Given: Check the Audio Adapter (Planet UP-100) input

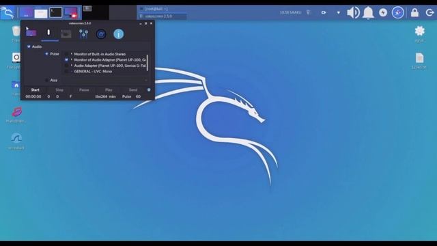Looking at the screenshot, I should tap(66, 66).
